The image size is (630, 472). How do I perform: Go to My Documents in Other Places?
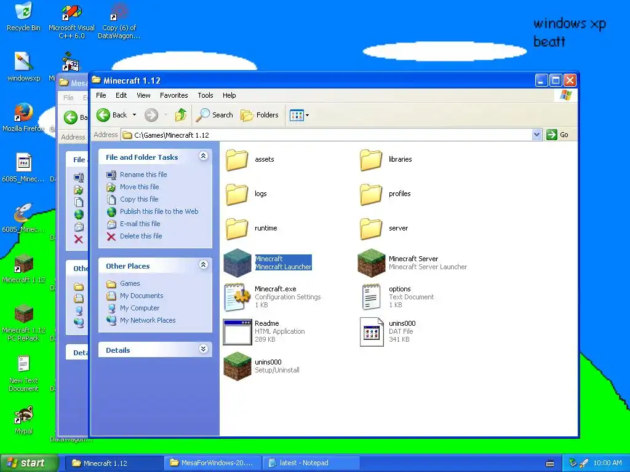[142, 296]
